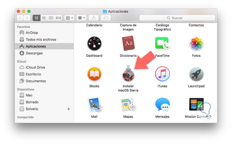Select the Mac device in sidebar

coord(44,95)
